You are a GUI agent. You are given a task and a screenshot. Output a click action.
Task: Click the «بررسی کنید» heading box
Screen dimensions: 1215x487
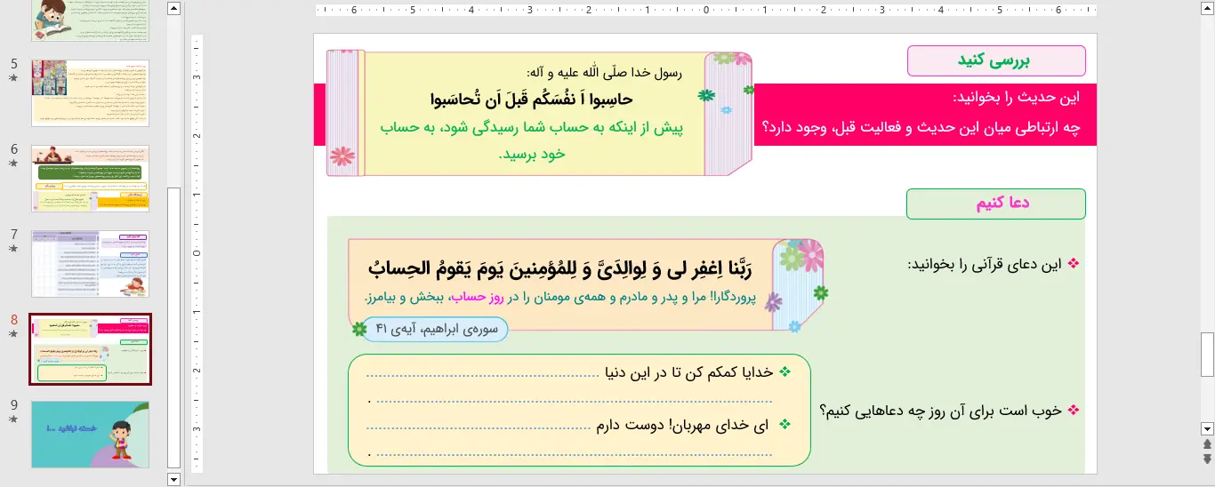(x=996, y=60)
